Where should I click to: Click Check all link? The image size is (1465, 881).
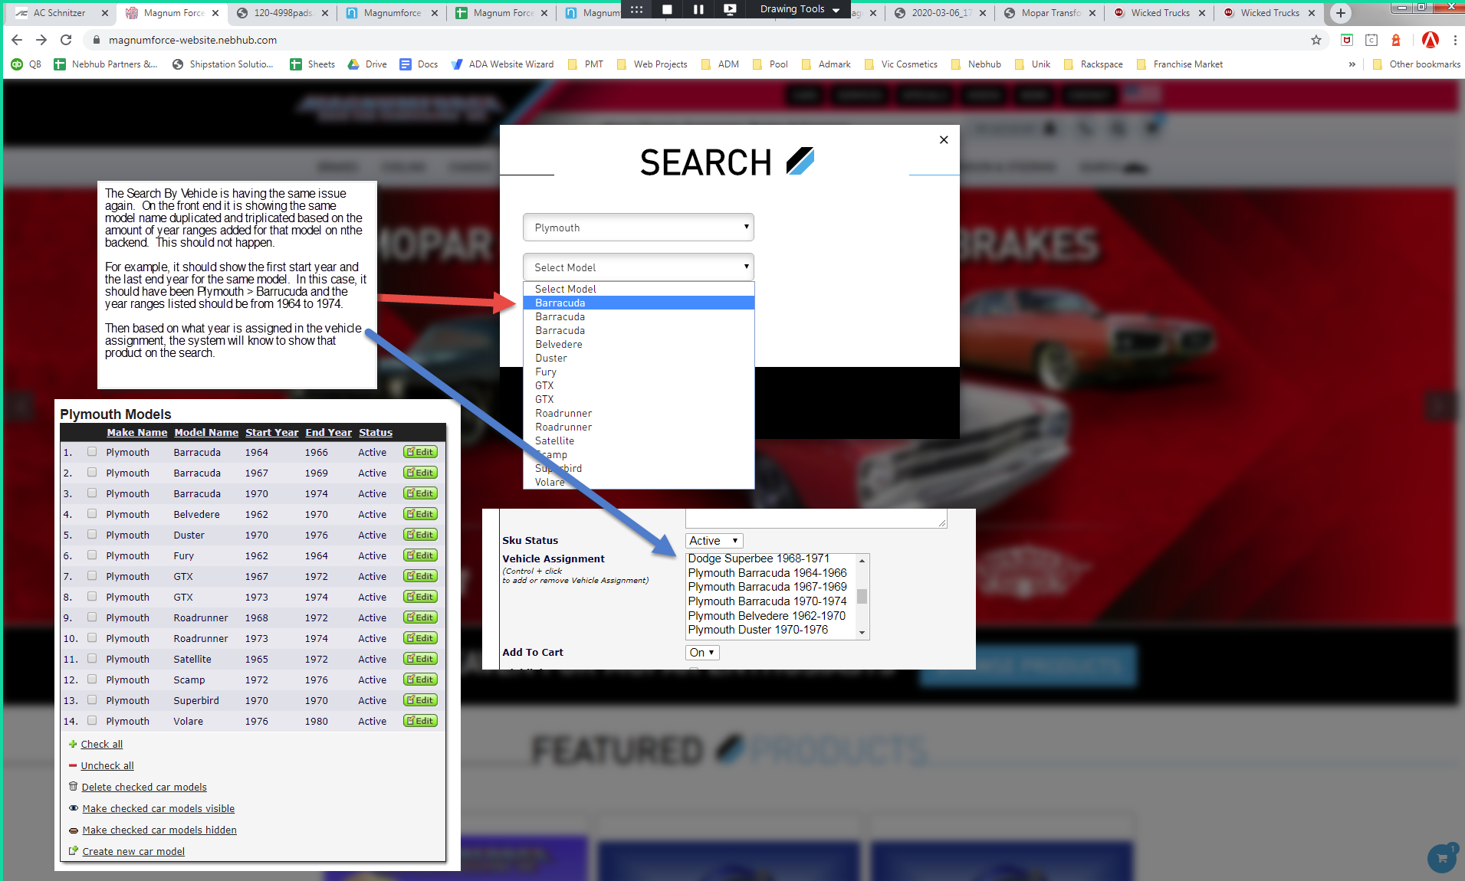pyautogui.click(x=101, y=744)
